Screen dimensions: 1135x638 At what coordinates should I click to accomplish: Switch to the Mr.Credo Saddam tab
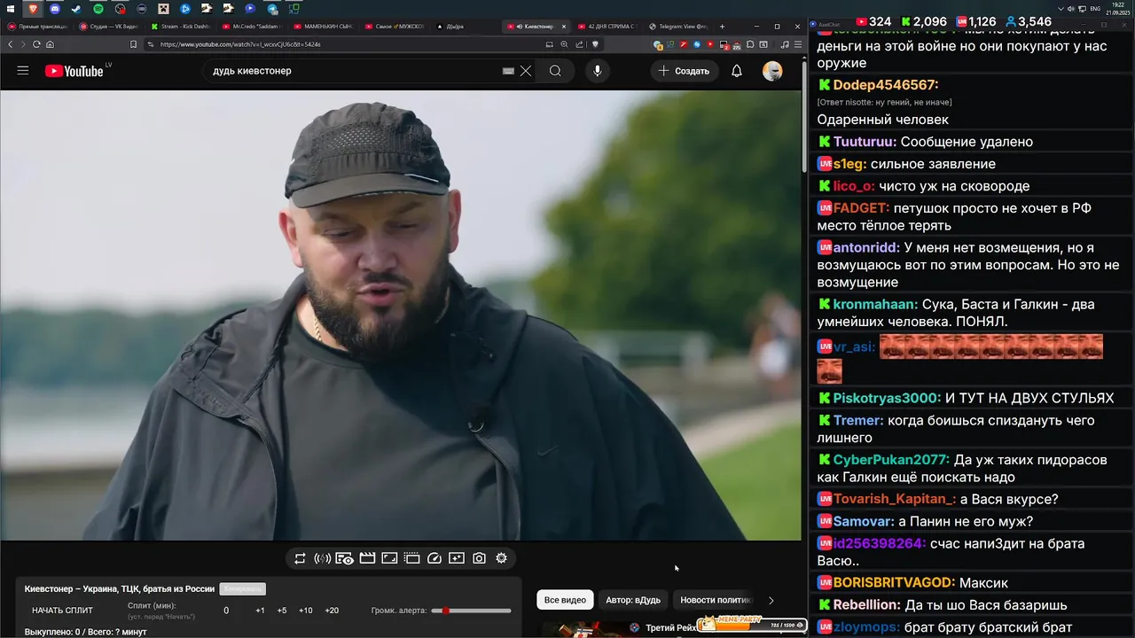click(254, 27)
